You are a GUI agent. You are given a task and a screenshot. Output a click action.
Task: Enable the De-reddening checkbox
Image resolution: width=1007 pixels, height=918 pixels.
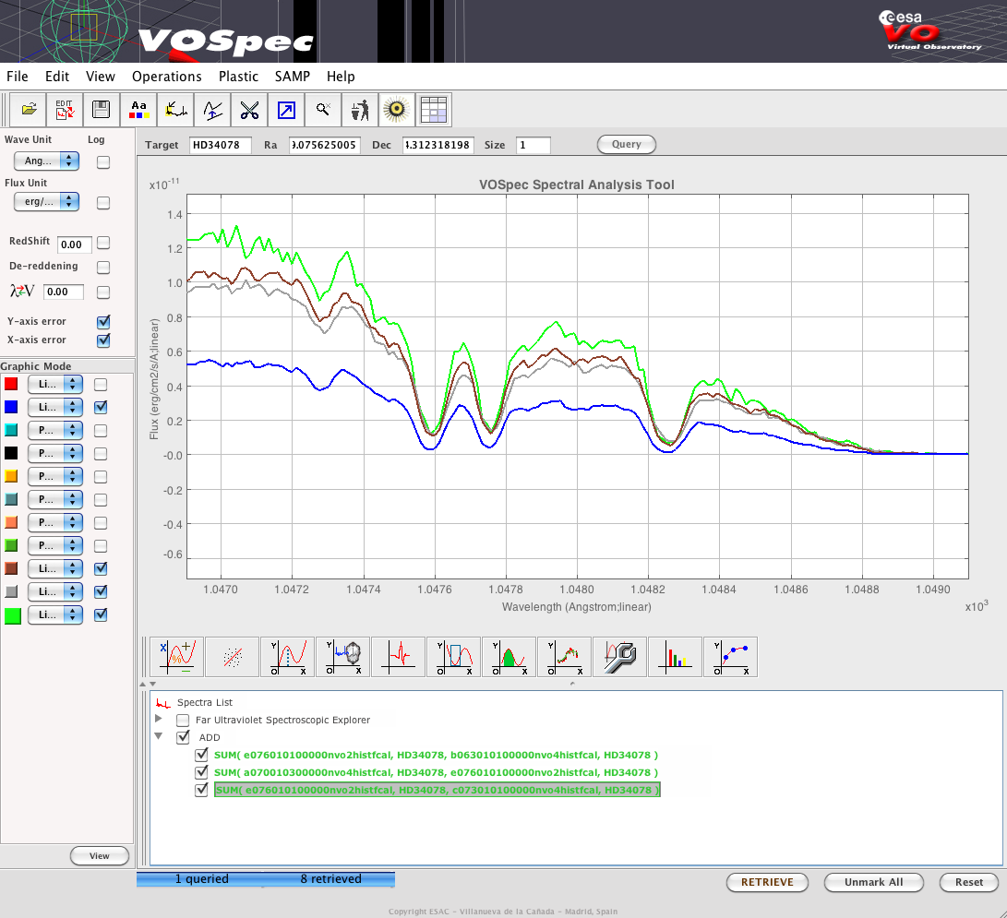103,267
